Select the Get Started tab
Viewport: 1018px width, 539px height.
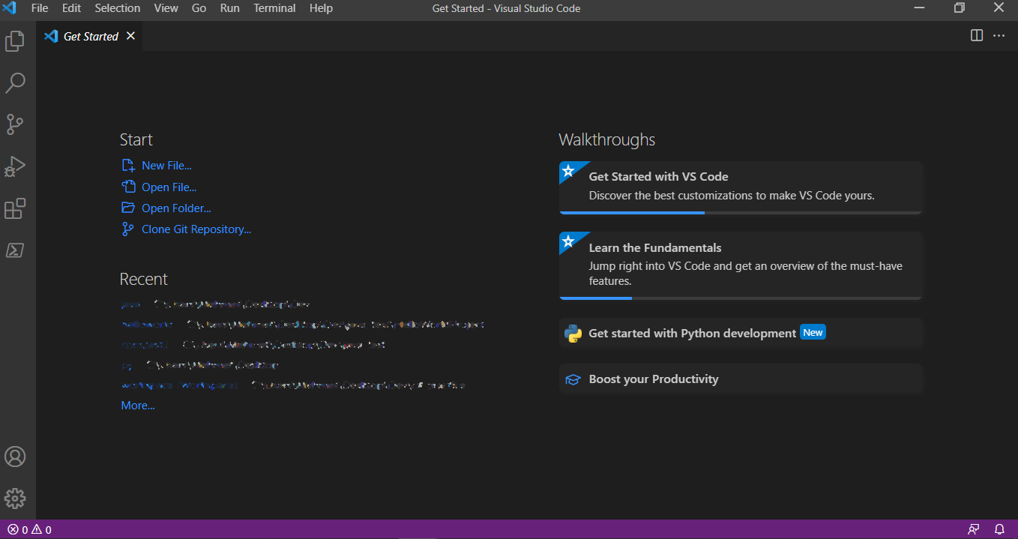click(89, 36)
